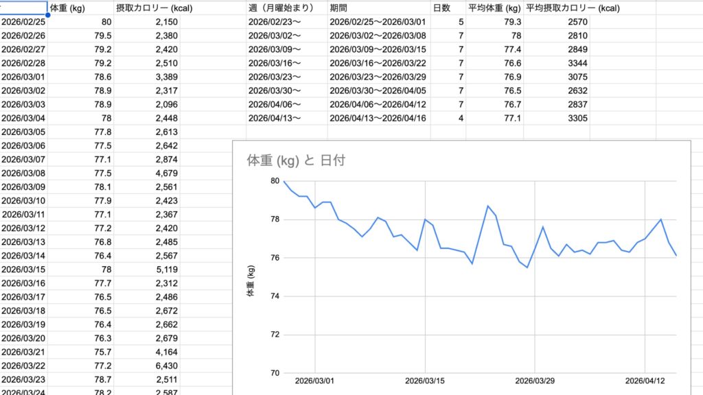This screenshot has height=395, width=703.
Task: Click calorie value 4,164
Action: 147,352
